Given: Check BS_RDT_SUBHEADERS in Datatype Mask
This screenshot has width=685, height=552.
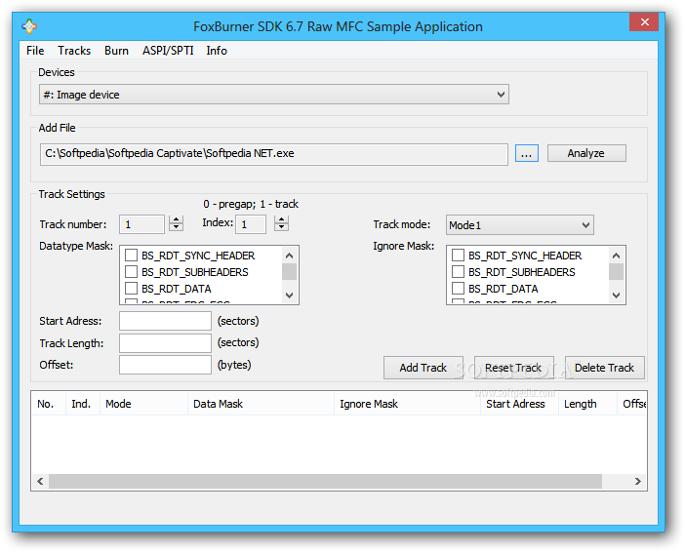Looking at the screenshot, I should click(x=131, y=272).
